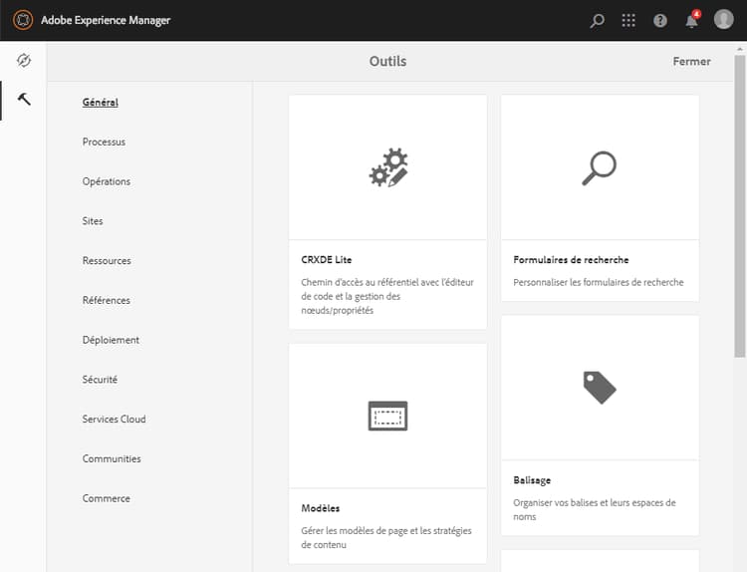Click the CRXDE Lite gears icon

tap(388, 167)
